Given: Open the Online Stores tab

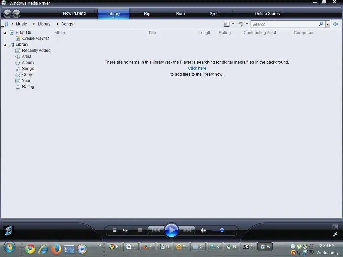Looking at the screenshot, I should (x=267, y=13).
